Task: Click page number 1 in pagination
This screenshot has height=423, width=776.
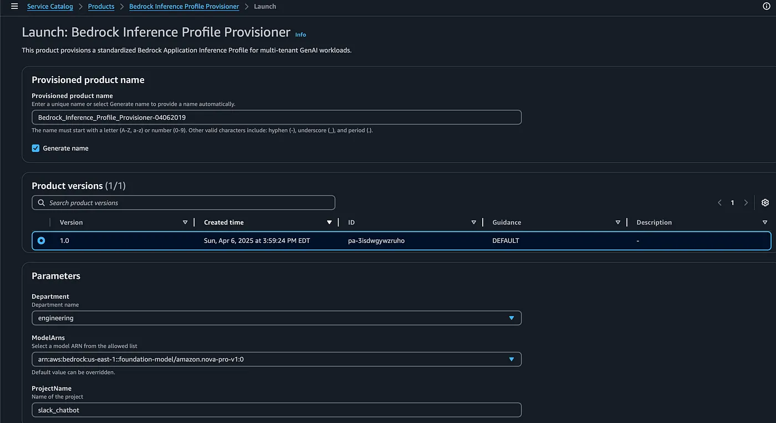Action: point(732,203)
